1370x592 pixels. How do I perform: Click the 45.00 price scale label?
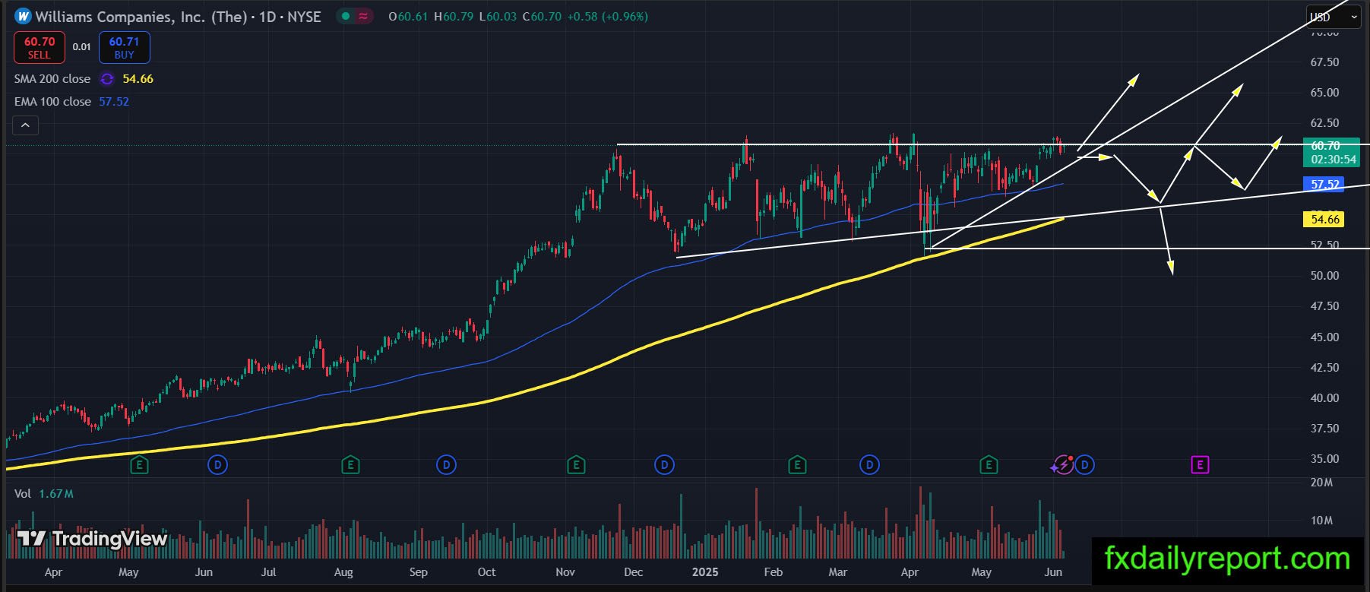point(1324,337)
